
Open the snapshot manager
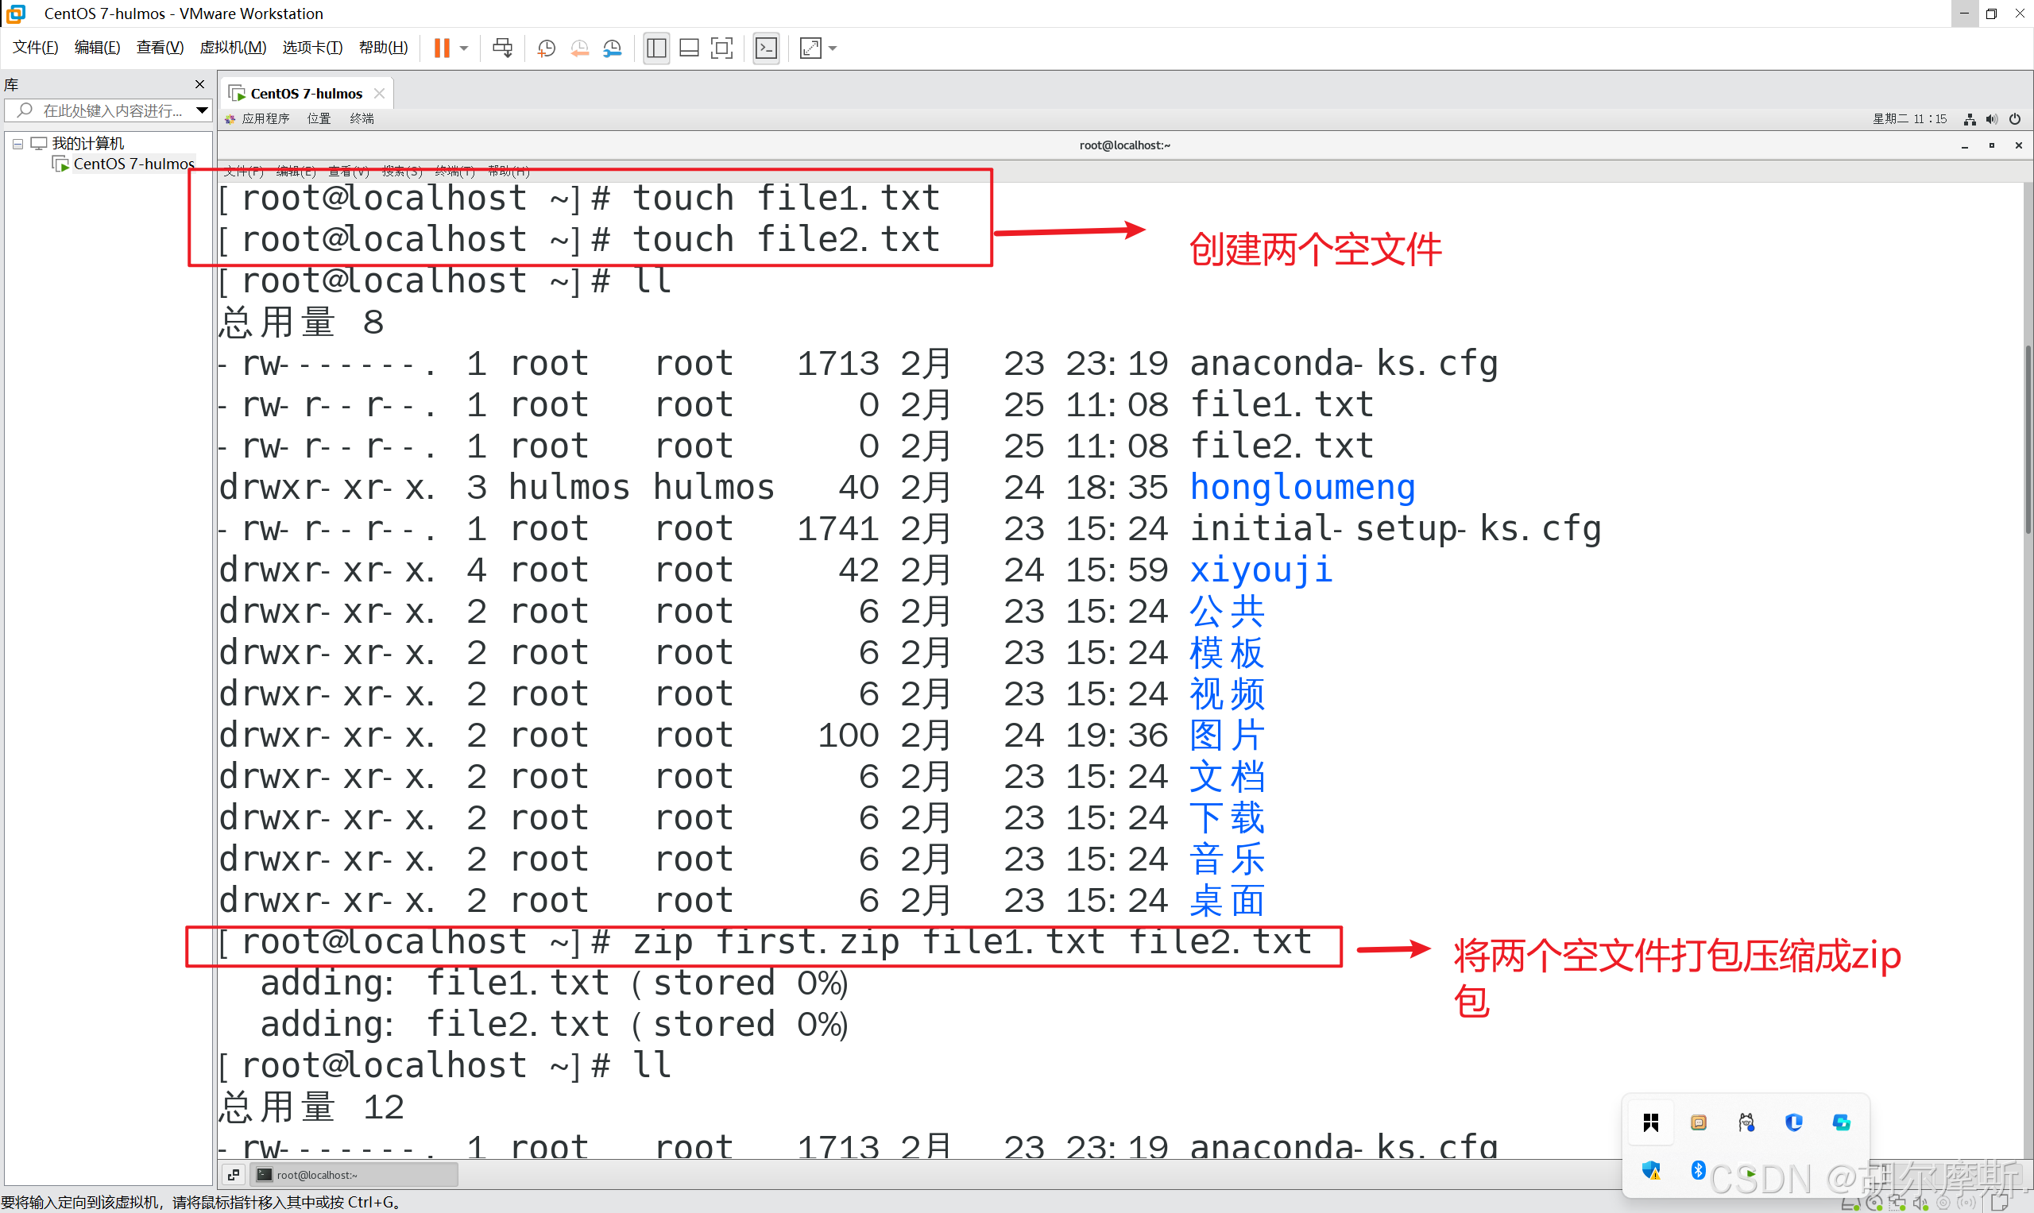point(613,48)
